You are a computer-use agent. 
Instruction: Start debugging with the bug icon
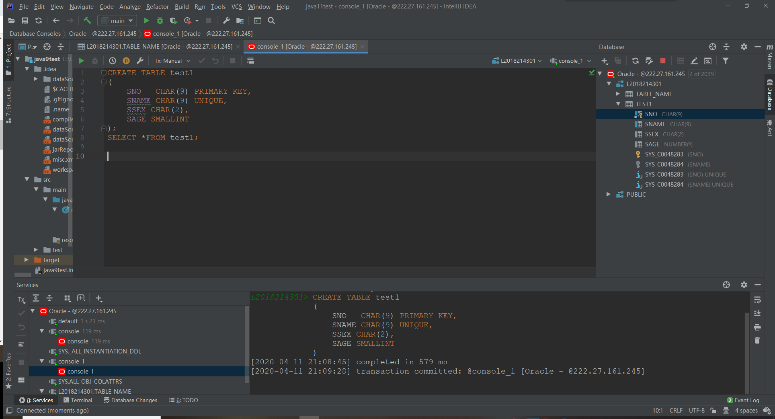click(x=160, y=21)
